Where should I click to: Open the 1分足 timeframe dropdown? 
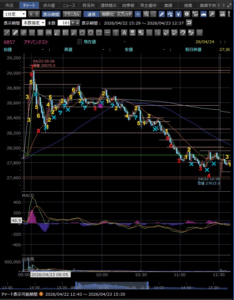point(15,14)
